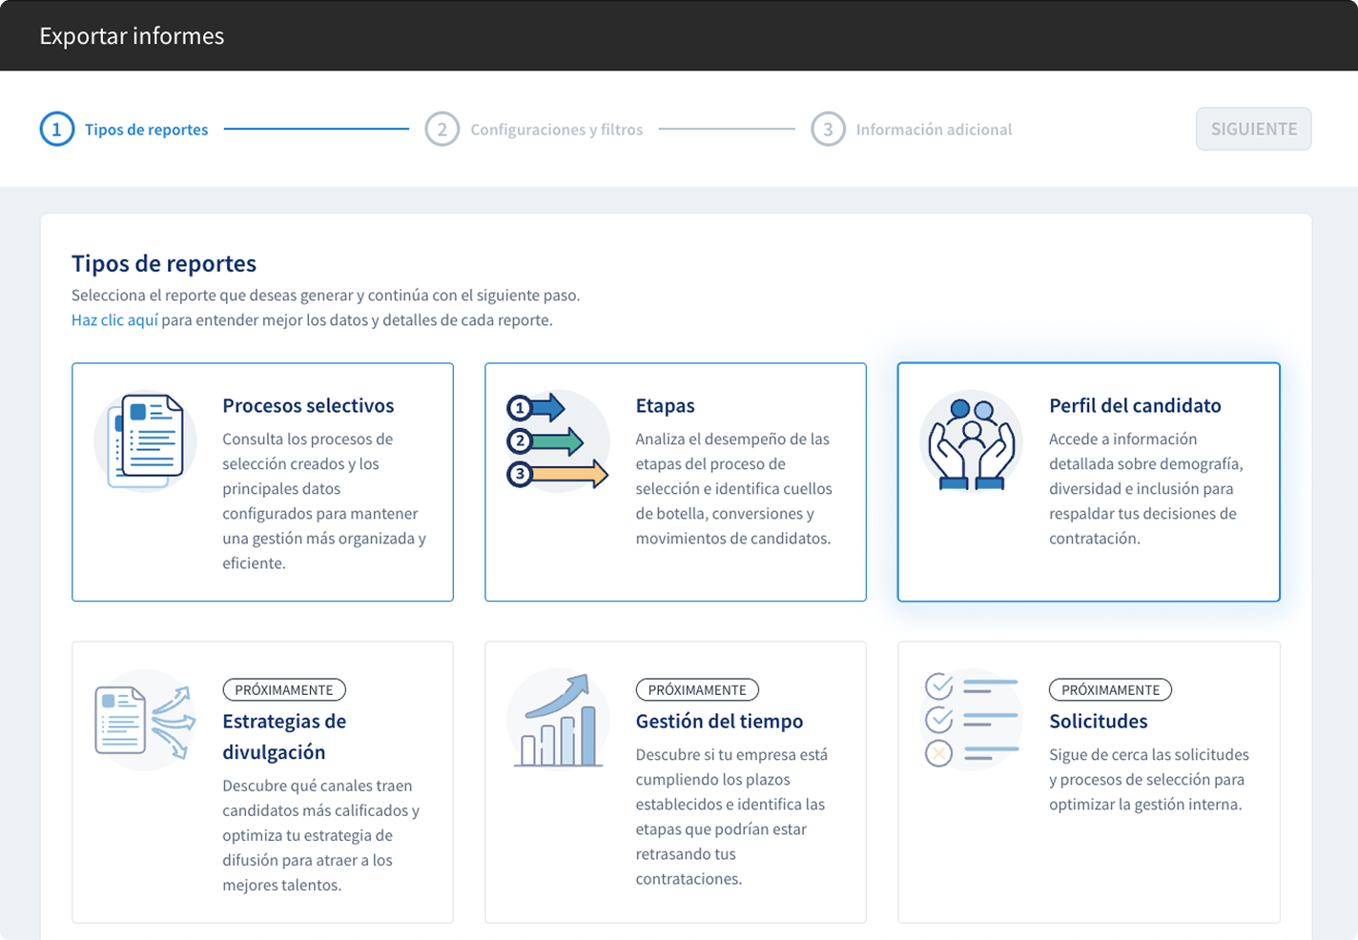Click the bar chart Gestión del tiempo icon
This screenshot has height=940, width=1358.
tap(558, 721)
